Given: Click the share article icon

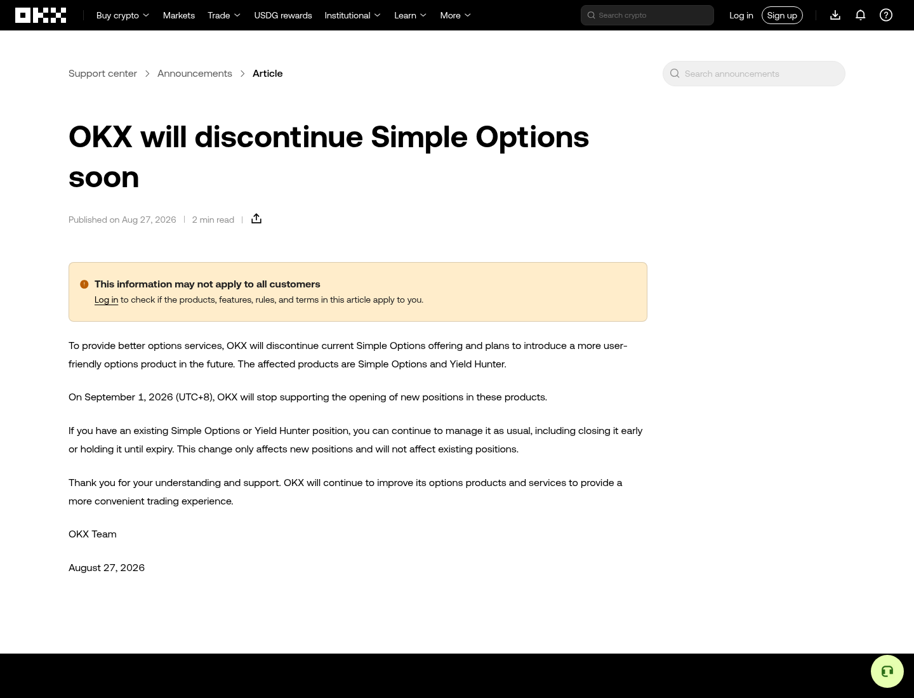Looking at the screenshot, I should click(x=256, y=219).
